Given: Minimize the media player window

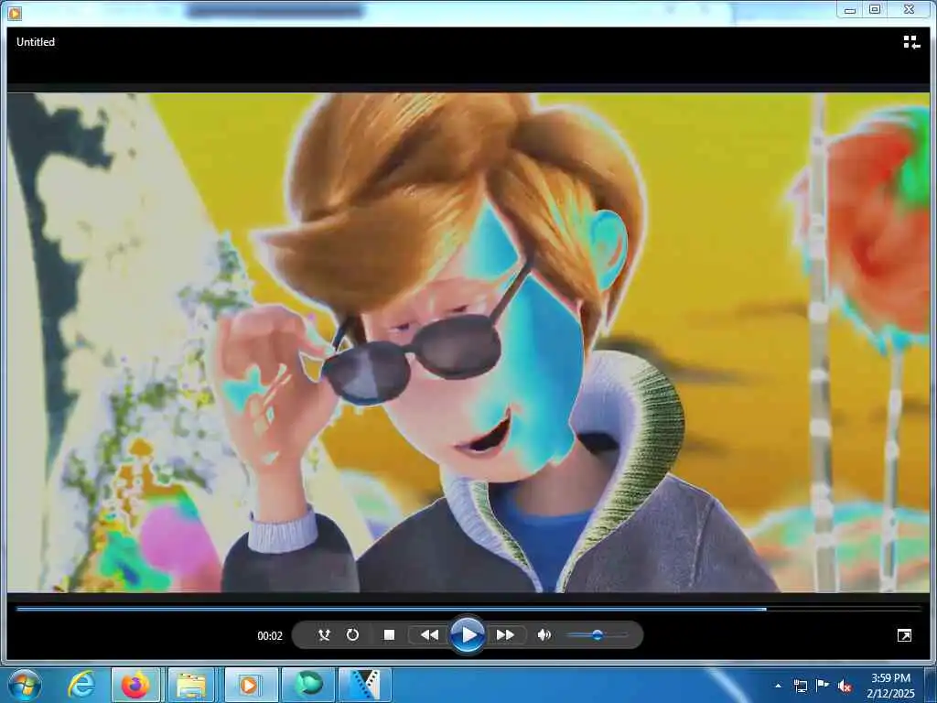Looking at the screenshot, I should [850, 9].
